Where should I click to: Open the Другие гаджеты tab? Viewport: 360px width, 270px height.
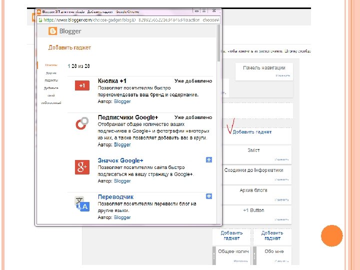(x=51, y=76)
